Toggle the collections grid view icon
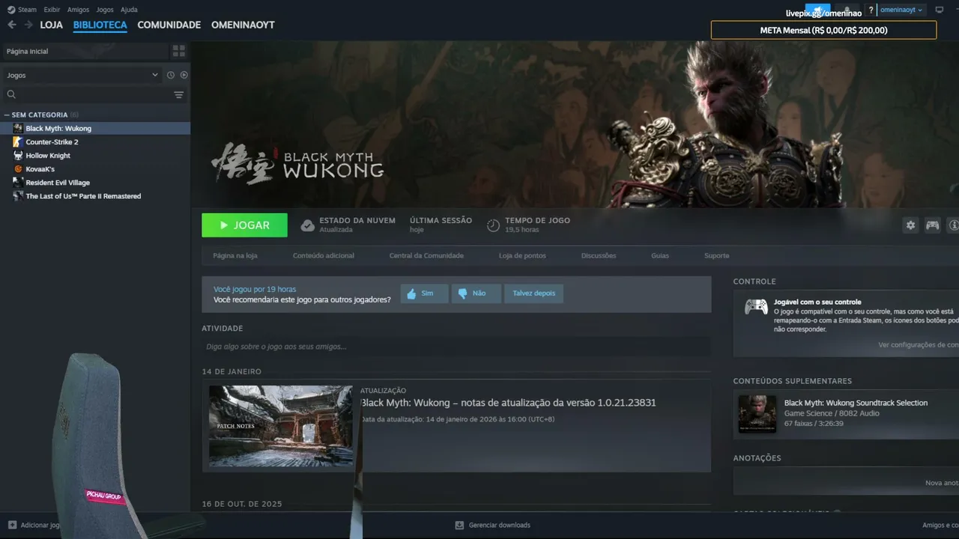Screen dimensions: 959x539 [x=178, y=51]
